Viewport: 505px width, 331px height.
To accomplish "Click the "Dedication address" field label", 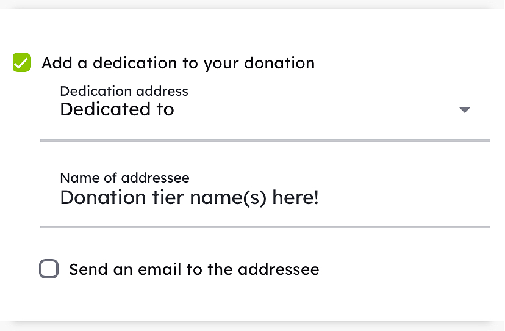I will tap(124, 92).
